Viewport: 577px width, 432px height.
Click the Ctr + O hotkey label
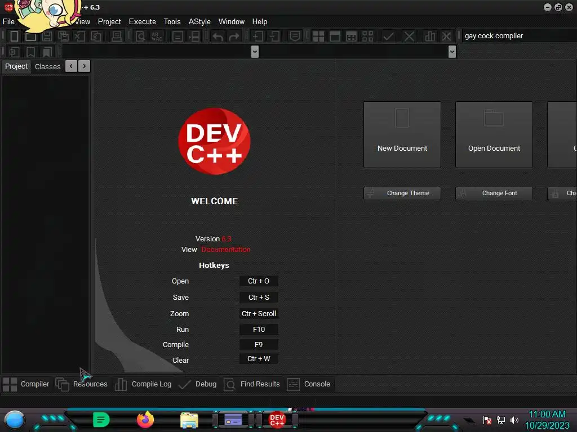259,281
